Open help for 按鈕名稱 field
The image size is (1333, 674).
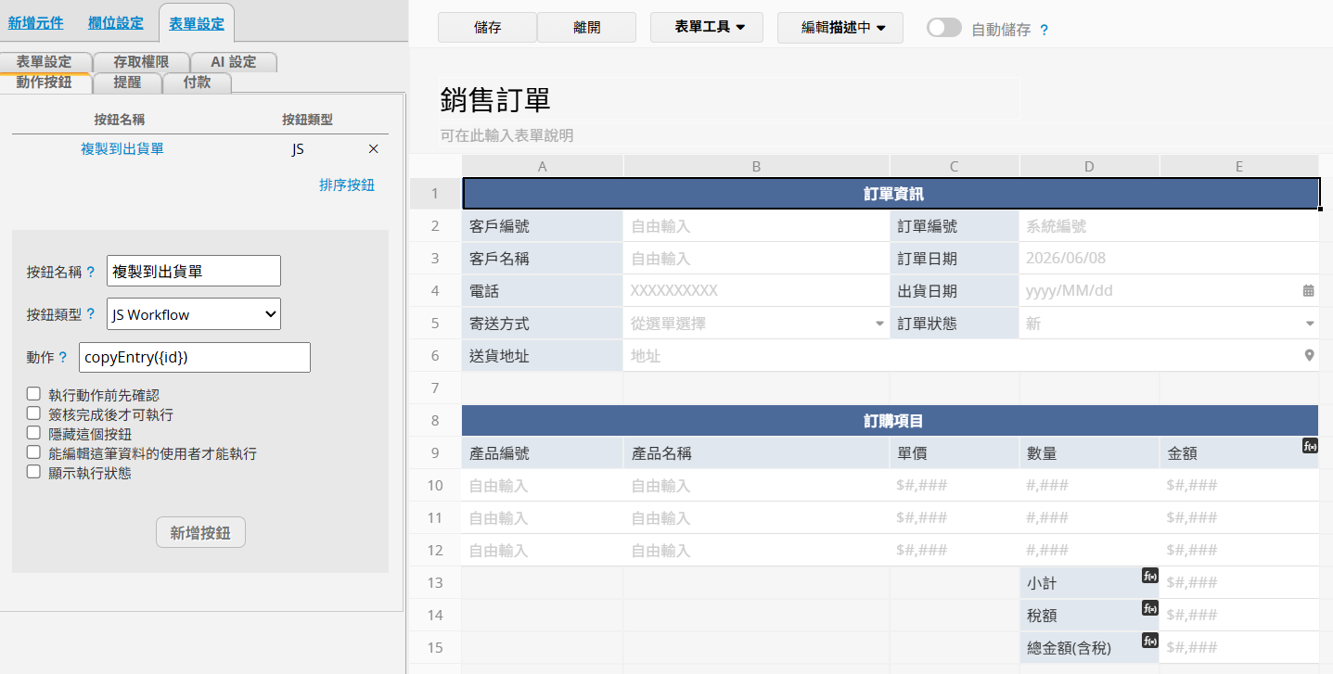[90, 273]
